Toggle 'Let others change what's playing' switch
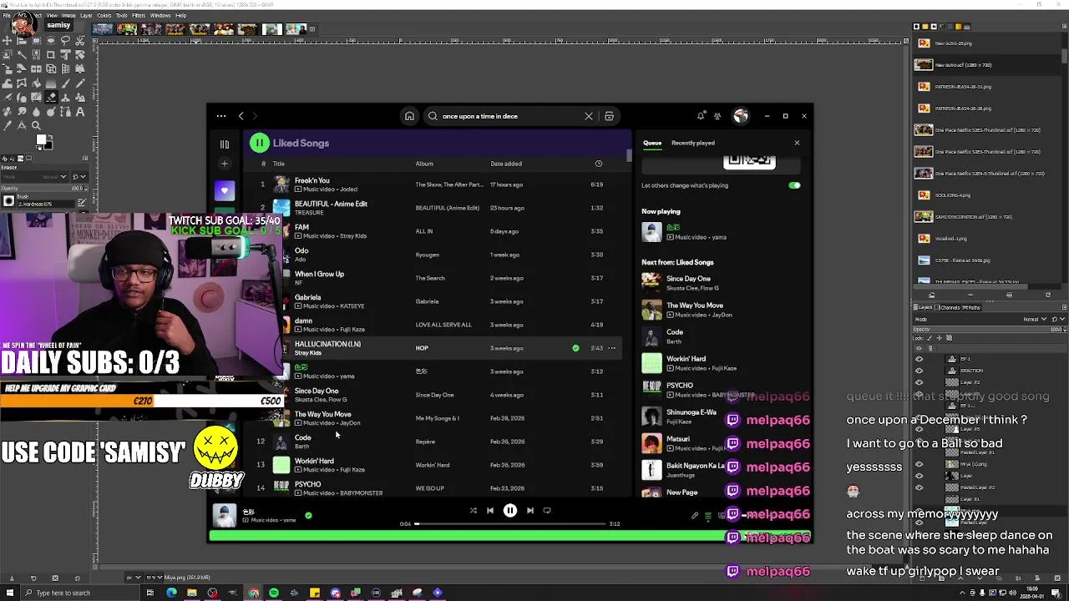Viewport: 1069px width, 601px height. click(x=793, y=185)
